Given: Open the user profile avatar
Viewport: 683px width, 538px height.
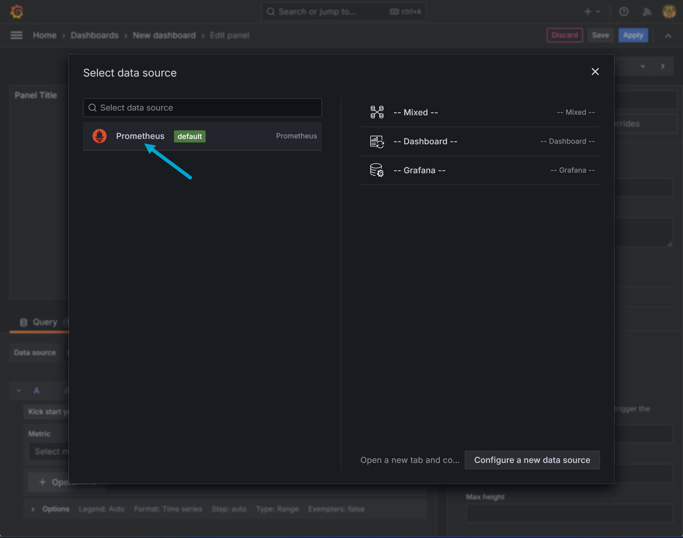Looking at the screenshot, I should point(670,11).
